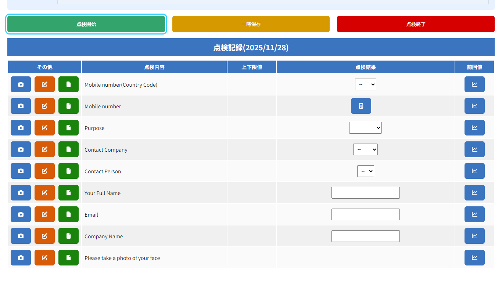Open calculator keypad for Mobile number
Viewport: 502px width, 282px height.
pyautogui.click(x=361, y=106)
